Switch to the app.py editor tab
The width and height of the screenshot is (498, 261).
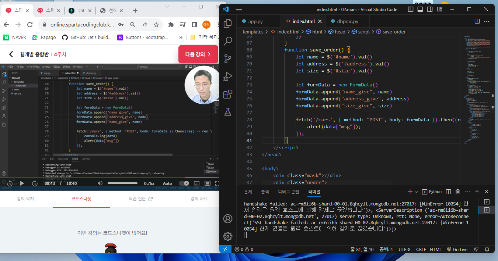pos(255,21)
